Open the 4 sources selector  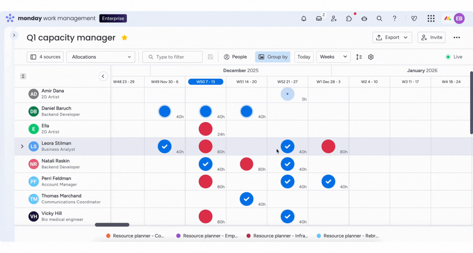click(45, 57)
